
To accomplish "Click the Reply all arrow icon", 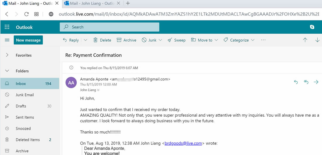I will (306, 82).
